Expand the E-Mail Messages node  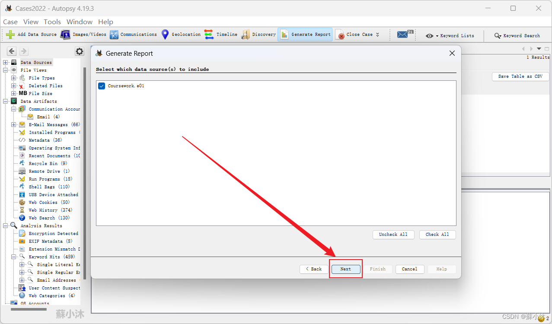pos(14,125)
